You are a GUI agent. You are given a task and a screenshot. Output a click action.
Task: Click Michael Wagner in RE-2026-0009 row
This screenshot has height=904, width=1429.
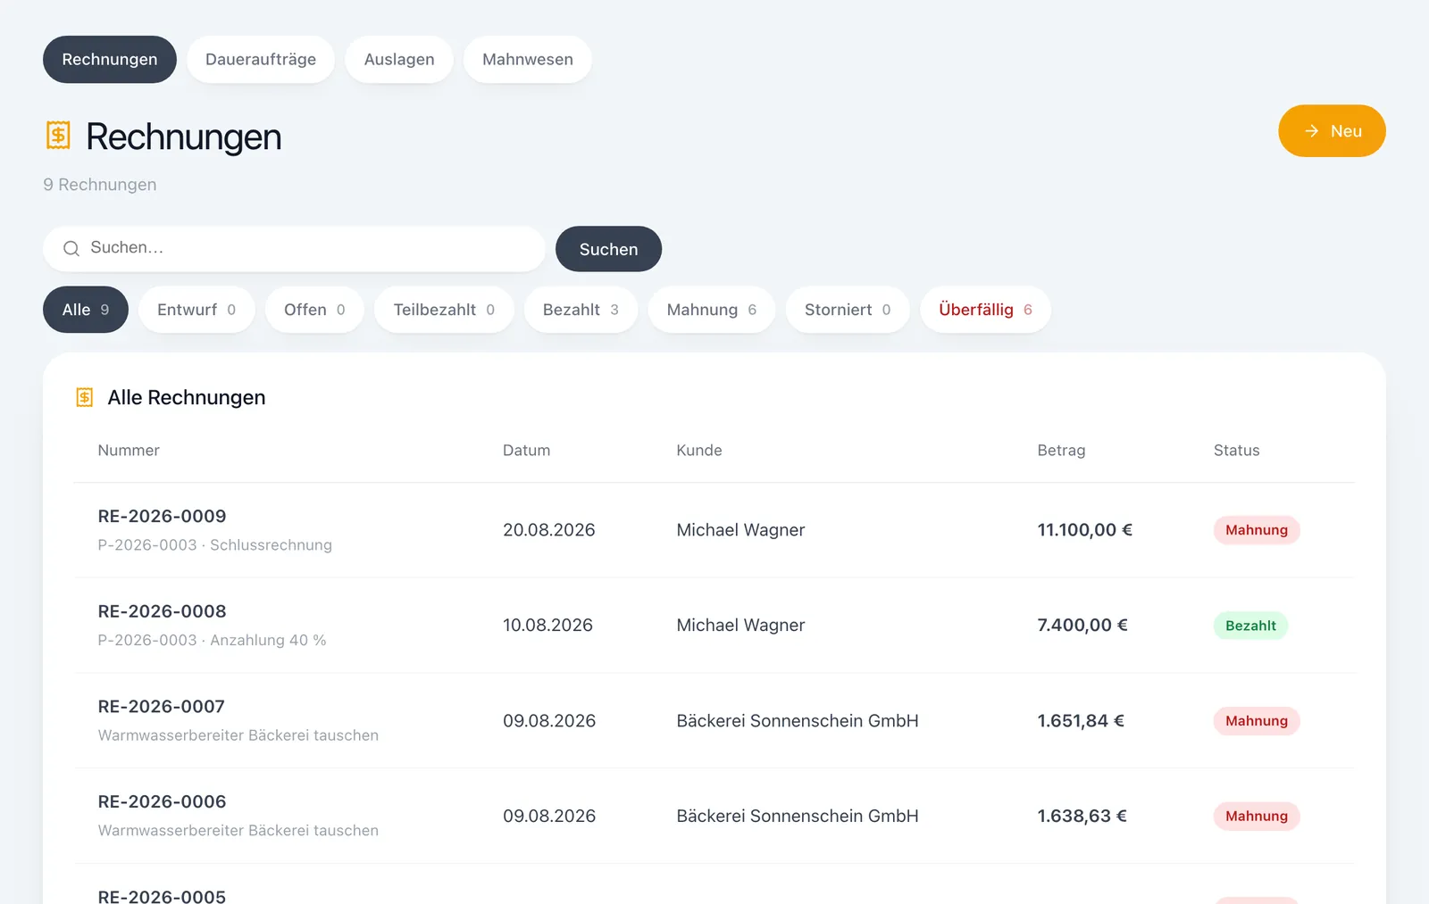740,530
